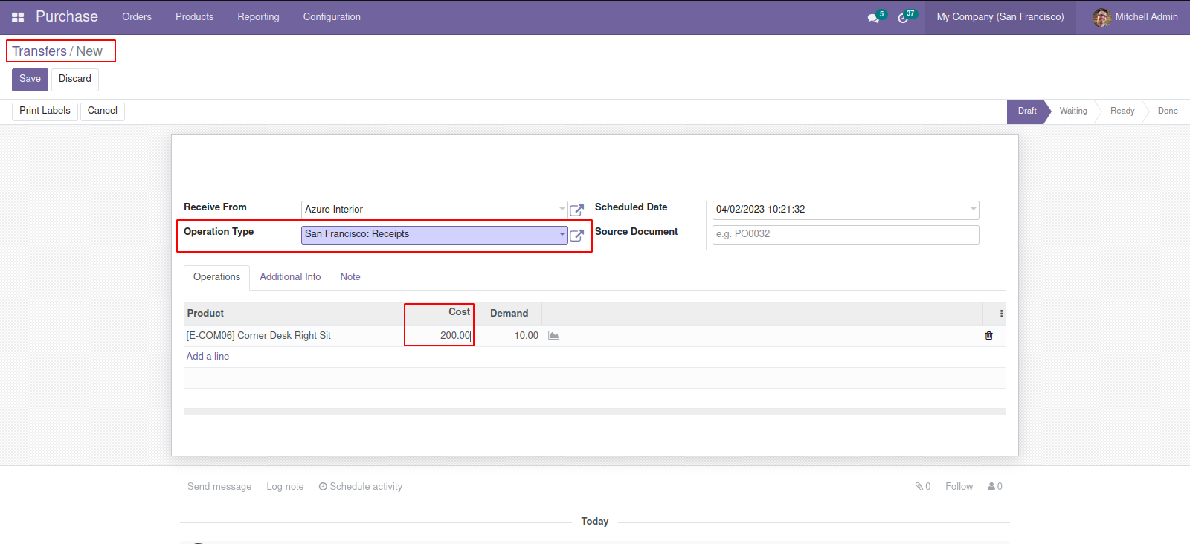Delete the Corner Desk line with trash icon

988,336
